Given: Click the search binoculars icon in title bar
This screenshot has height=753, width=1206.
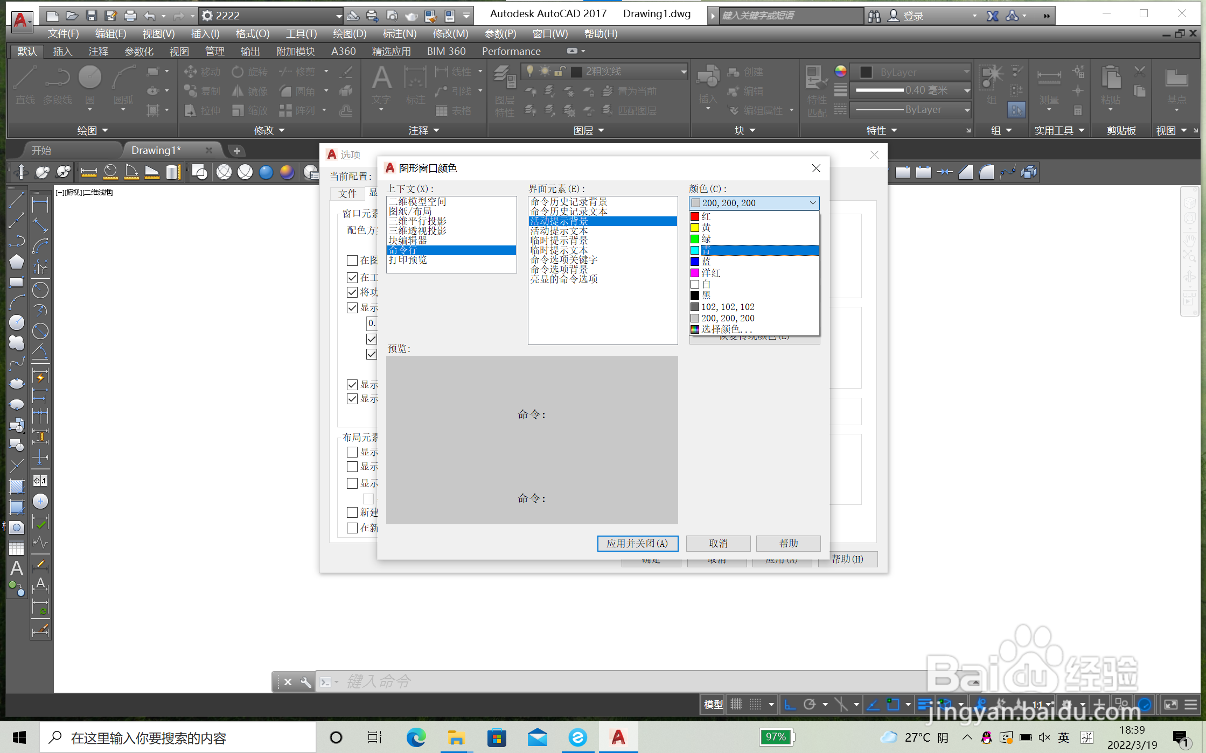Looking at the screenshot, I should pos(874,16).
